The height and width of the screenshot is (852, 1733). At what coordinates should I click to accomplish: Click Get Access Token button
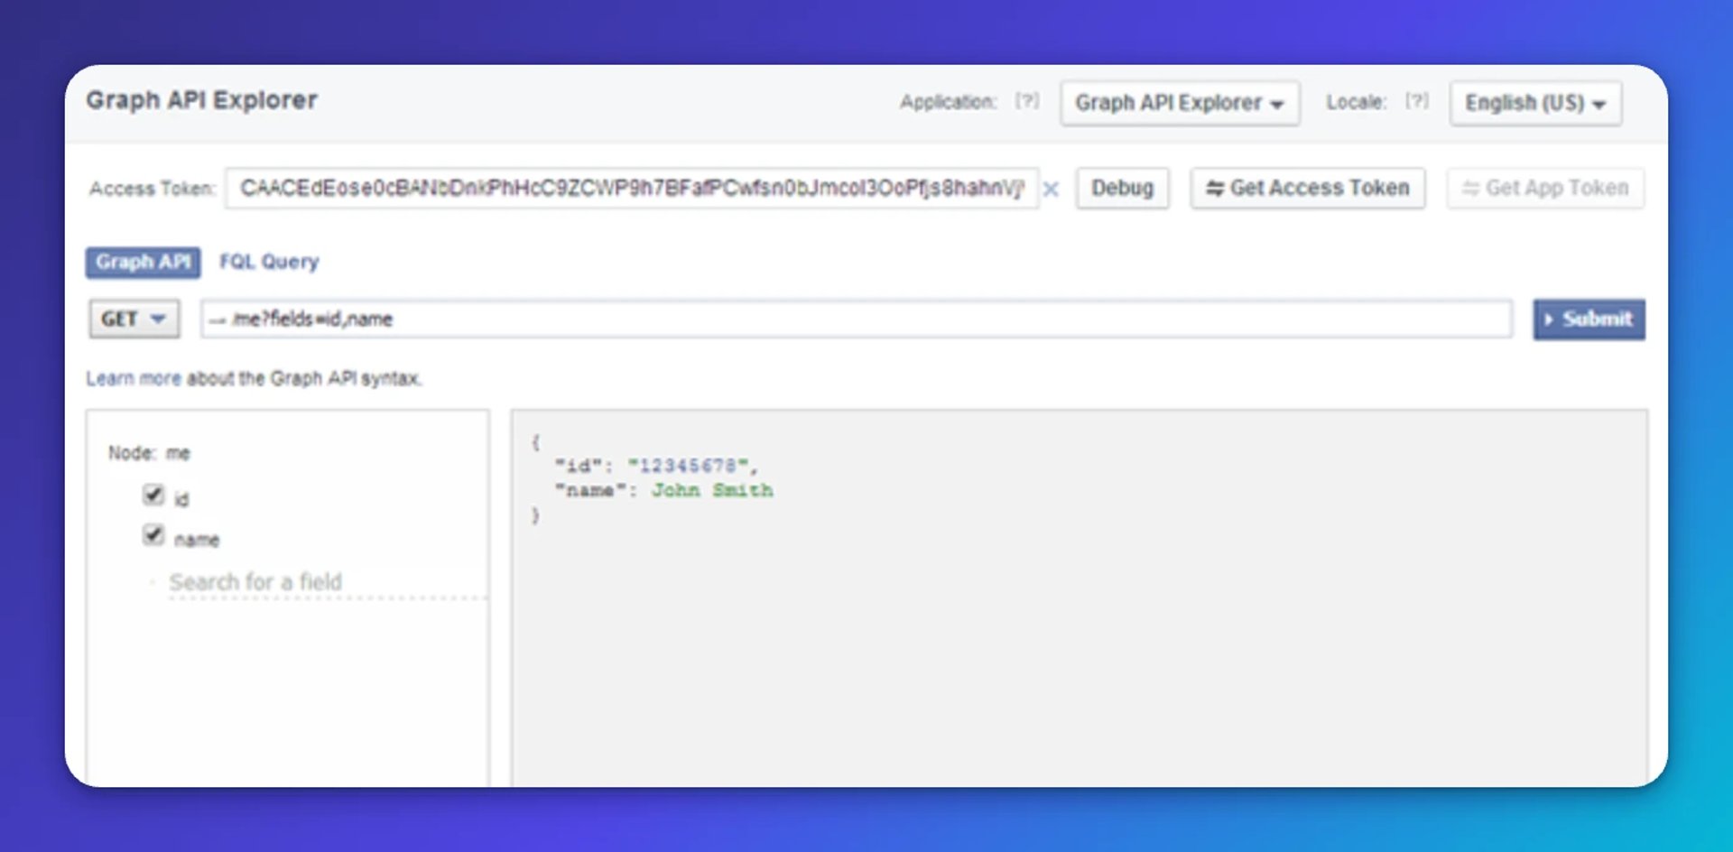pyautogui.click(x=1307, y=188)
